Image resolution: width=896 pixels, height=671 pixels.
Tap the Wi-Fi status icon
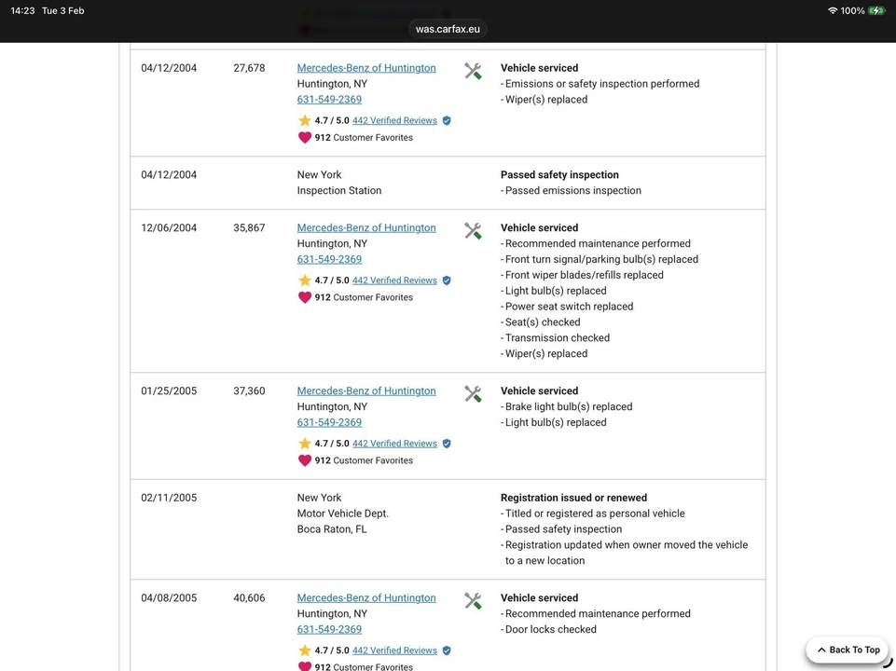click(832, 11)
